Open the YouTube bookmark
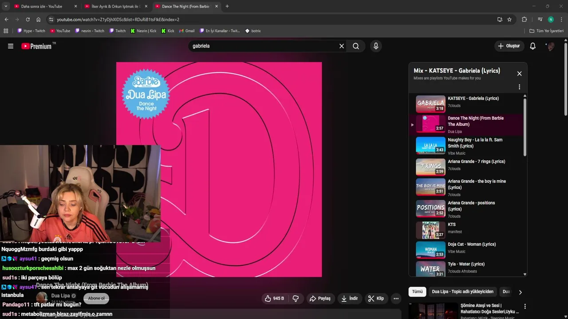The width and height of the screenshot is (568, 319). click(60, 31)
